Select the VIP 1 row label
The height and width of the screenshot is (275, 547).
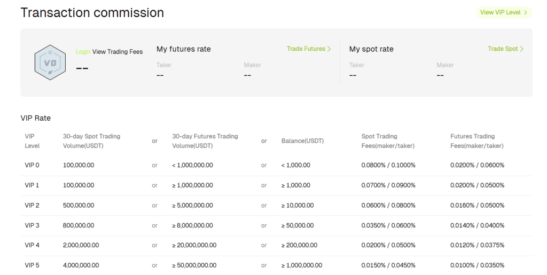pos(32,185)
